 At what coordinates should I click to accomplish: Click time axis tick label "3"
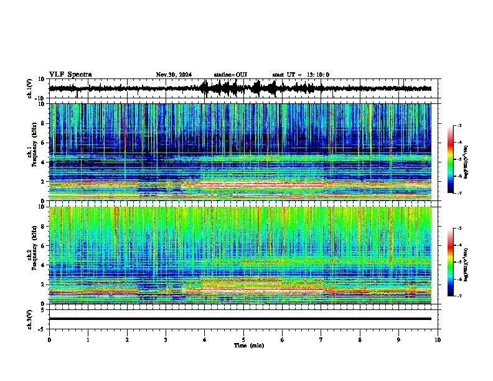pos(166,340)
